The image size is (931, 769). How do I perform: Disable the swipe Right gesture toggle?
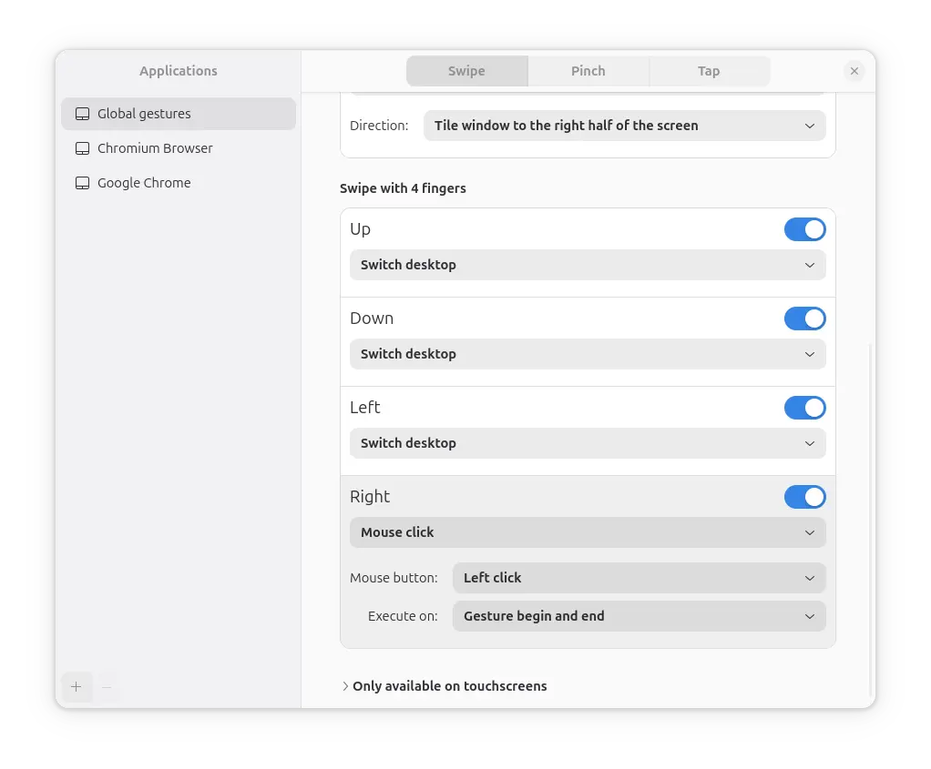click(804, 497)
